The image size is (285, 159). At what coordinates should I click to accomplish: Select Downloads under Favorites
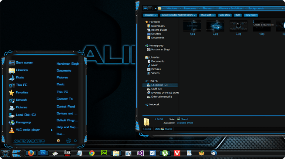coord(156,26)
